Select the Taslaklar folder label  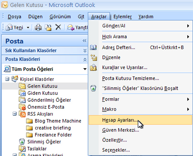click(37, 149)
